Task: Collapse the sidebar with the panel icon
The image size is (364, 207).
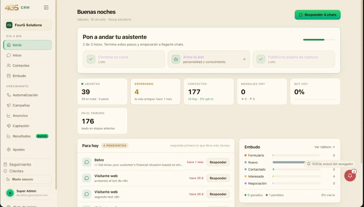Action: coord(46,8)
